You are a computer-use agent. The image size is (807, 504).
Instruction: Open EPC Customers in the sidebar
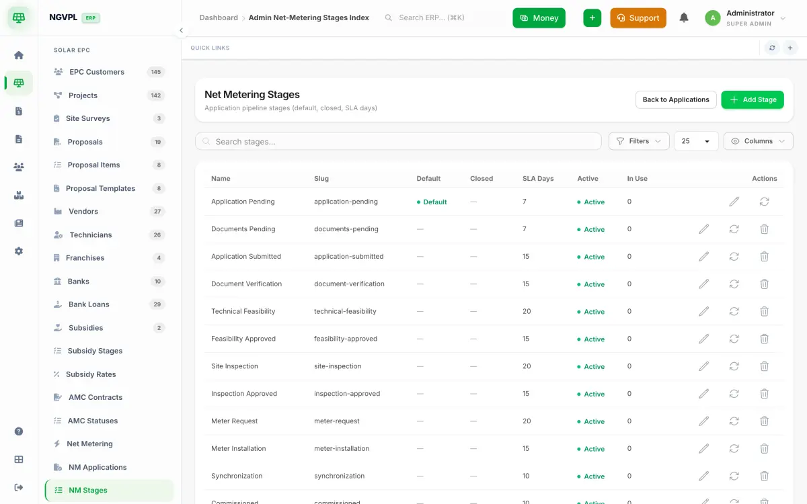click(x=109, y=72)
